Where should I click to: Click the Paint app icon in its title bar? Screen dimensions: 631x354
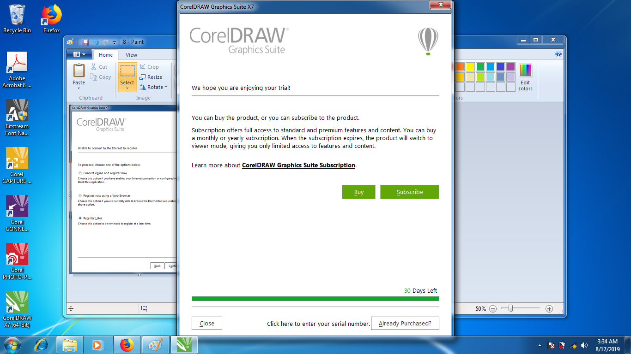(70, 42)
